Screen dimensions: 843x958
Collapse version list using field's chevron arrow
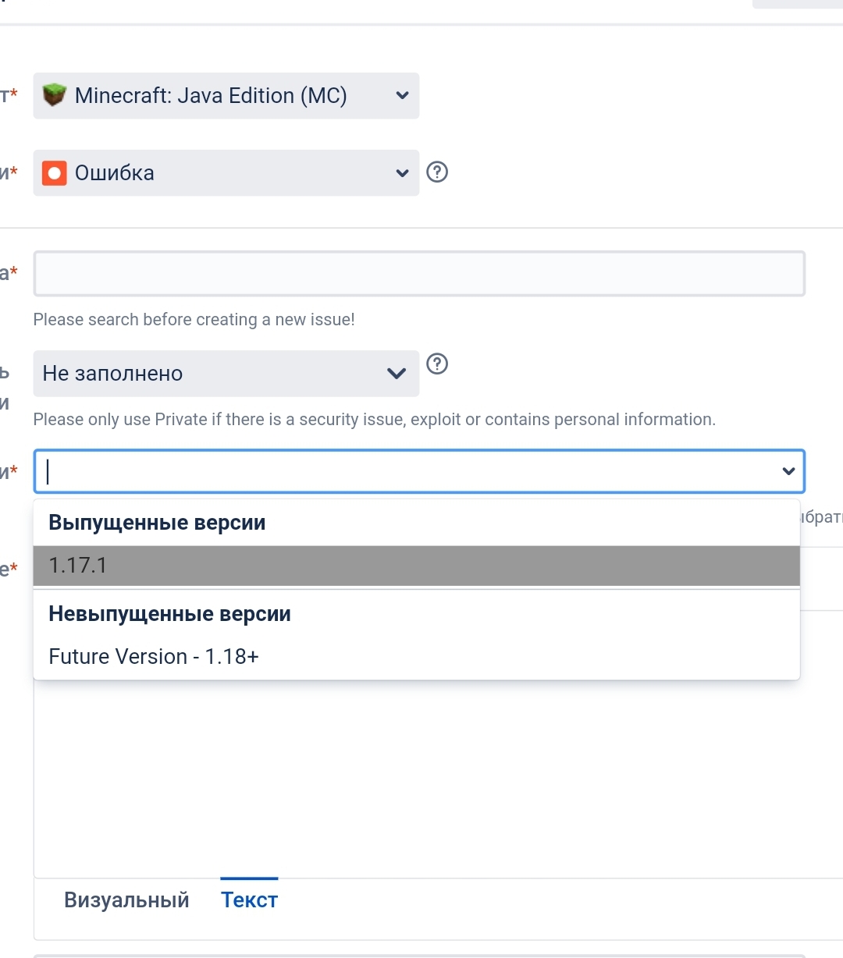(788, 471)
